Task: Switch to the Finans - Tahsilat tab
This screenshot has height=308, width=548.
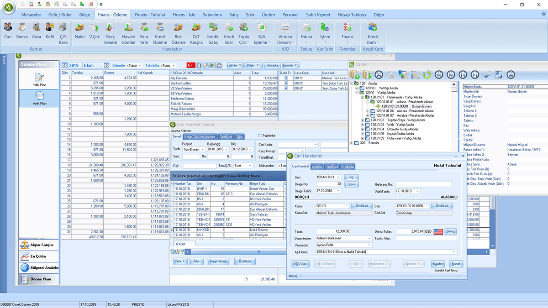Action: pos(150,15)
